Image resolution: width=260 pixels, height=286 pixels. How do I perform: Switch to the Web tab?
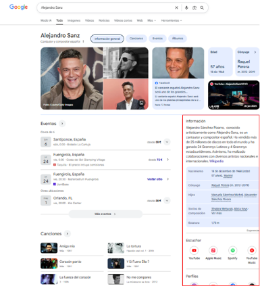pos(140,20)
